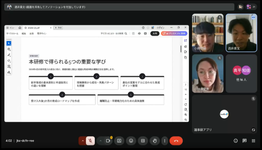This screenshot has width=262, height=150.
Task: Raise hand with the hand icon
Action: click(155, 141)
